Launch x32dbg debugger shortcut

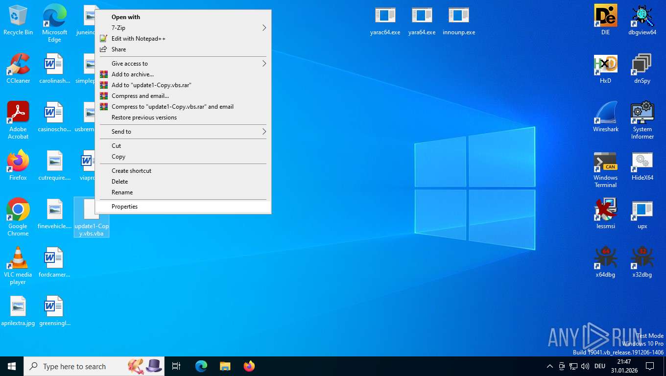click(642, 262)
